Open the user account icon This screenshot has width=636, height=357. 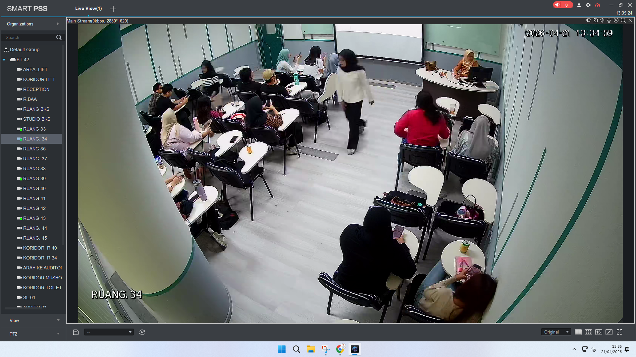(x=579, y=5)
